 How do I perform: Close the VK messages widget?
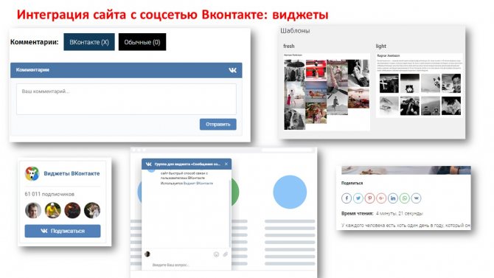(226, 164)
